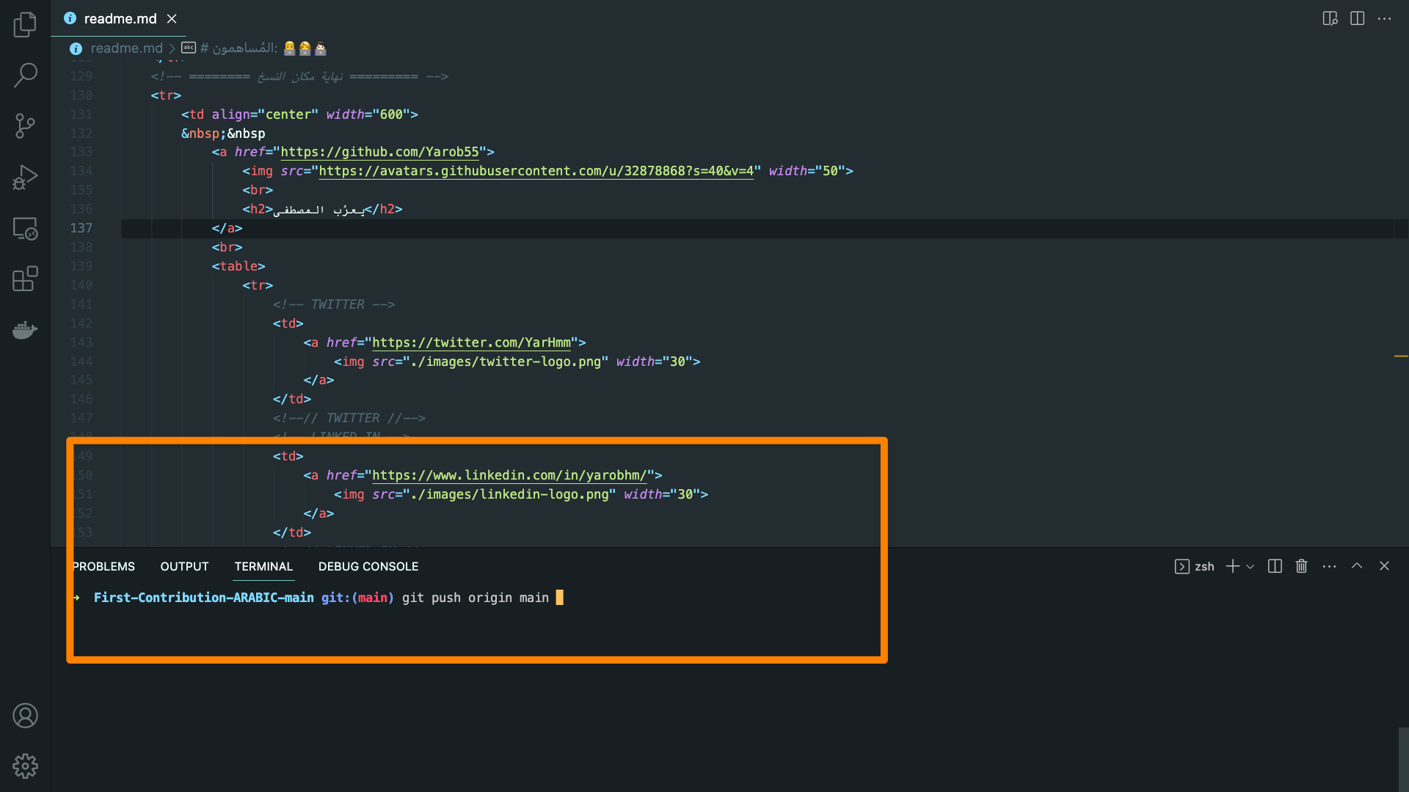Open Accounts menu icon
The image size is (1409, 792).
coord(25,715)
